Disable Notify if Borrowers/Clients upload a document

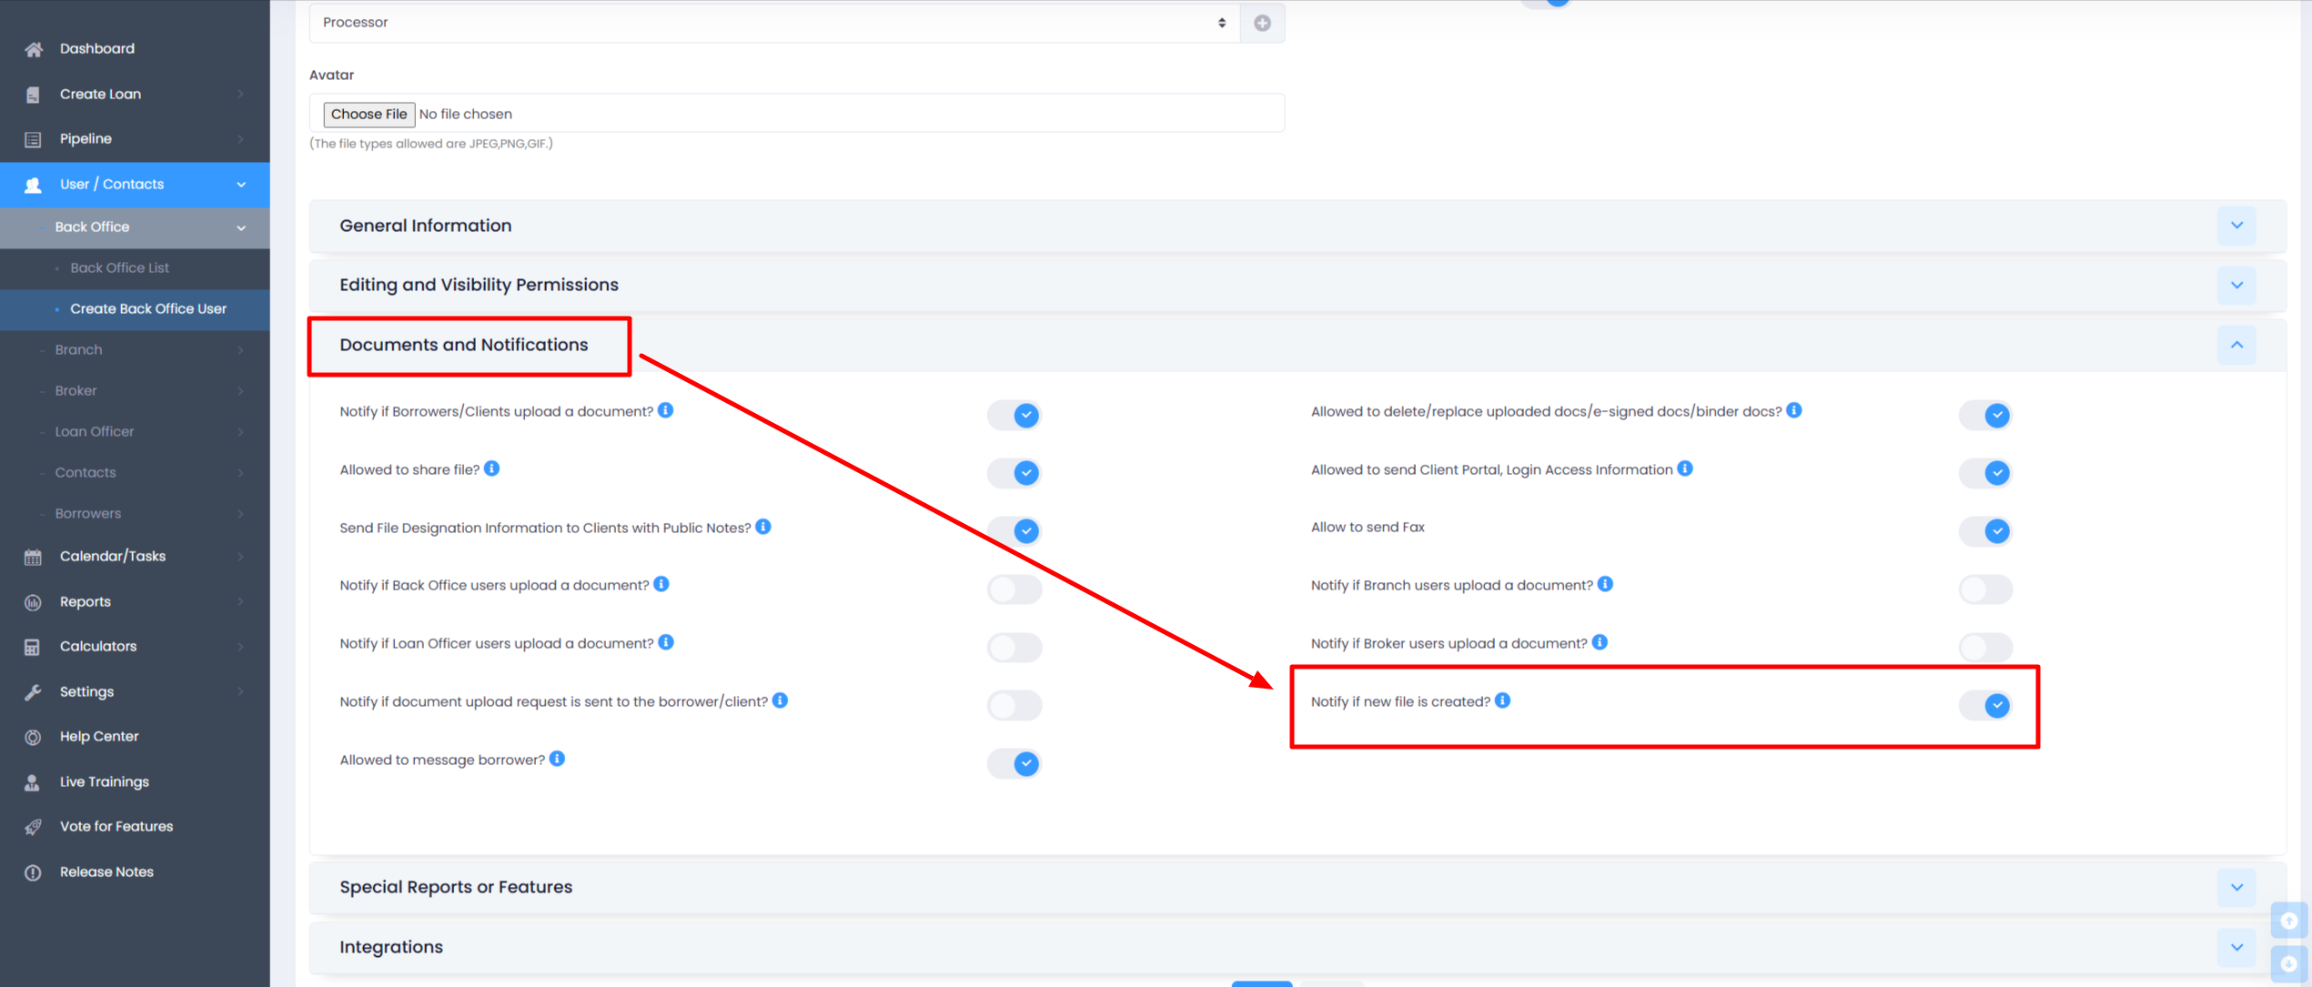point(1015,415)
